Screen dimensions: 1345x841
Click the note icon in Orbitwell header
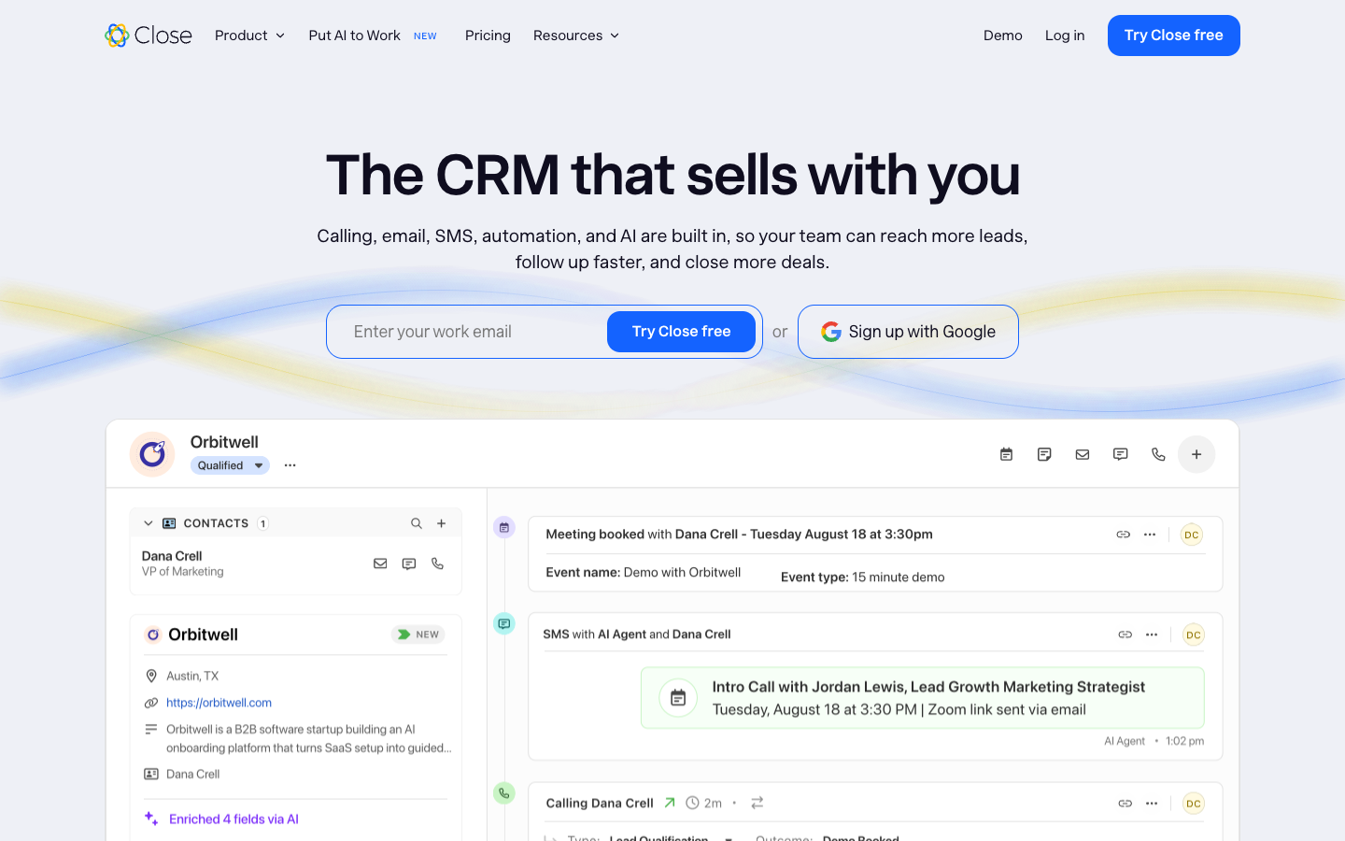[1044, 454]
